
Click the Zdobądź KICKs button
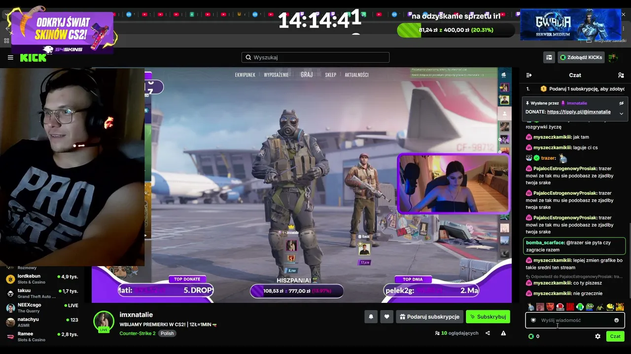coord(581,58)
